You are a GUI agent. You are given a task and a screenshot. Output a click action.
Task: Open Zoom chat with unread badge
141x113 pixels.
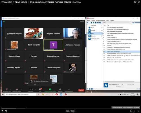40,90
